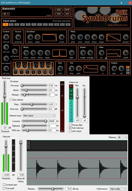132x191 pixels.
Task: Click the x-mod knob
Action: coord(62,37)
